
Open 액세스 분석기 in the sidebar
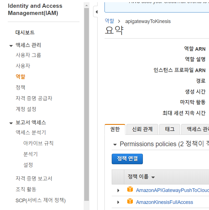[x=31, y=132]
